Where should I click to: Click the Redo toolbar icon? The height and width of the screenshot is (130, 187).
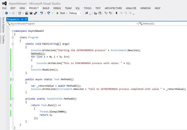coord(49,13)
